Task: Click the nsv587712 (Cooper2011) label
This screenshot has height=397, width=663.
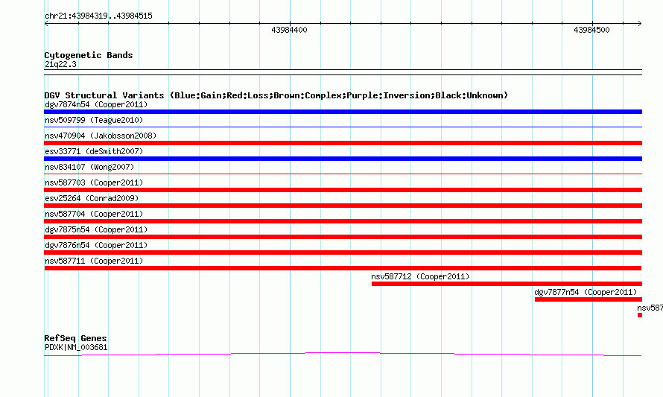Action: 420,276
